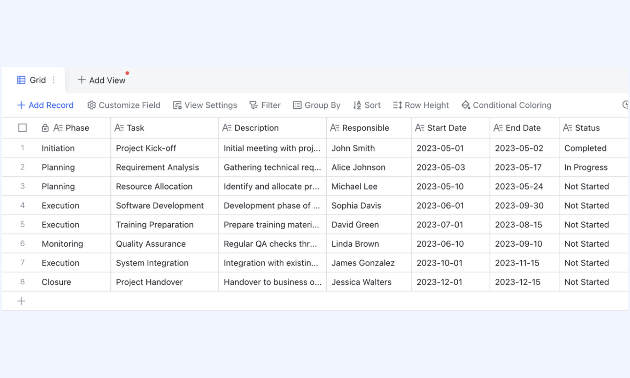Select the Software Development cell
This screenshot has width=630, height=378.
(x=165, y=205)
